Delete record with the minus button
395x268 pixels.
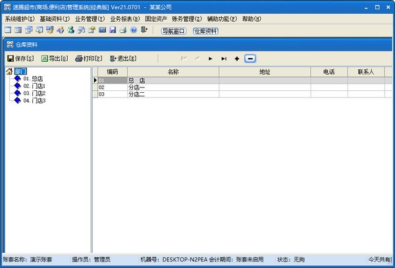pos(250,59)
